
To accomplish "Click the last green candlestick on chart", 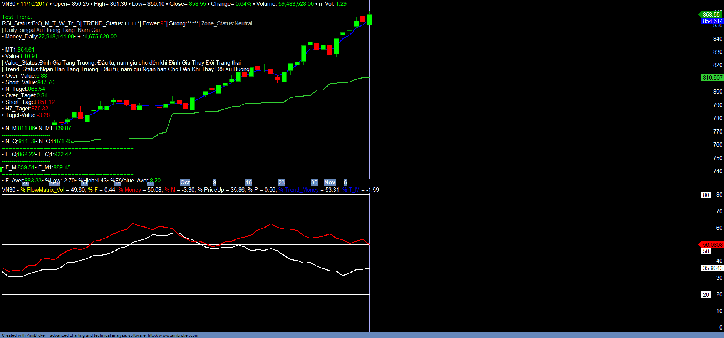I will 370,20.
